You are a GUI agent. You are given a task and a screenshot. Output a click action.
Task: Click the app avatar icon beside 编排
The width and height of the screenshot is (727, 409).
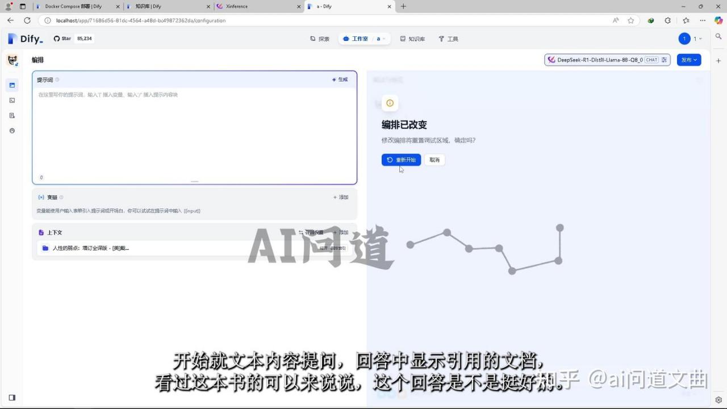click(12, 60)
